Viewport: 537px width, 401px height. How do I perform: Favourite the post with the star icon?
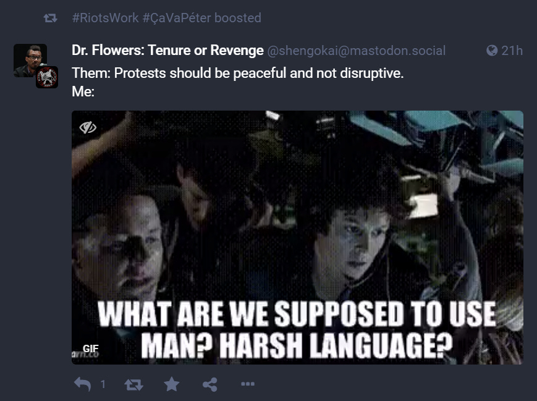[171, 384]
